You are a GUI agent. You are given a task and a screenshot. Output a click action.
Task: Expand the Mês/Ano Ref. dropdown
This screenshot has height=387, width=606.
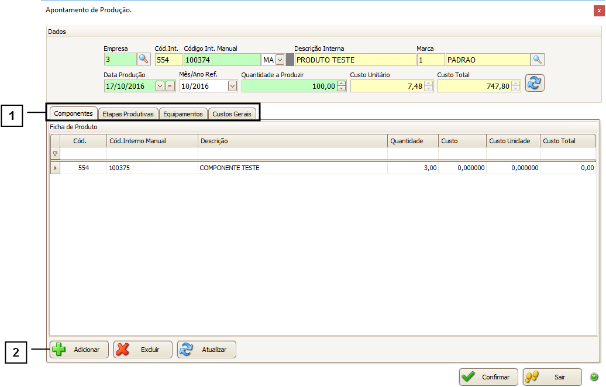(x=232, y=86)
